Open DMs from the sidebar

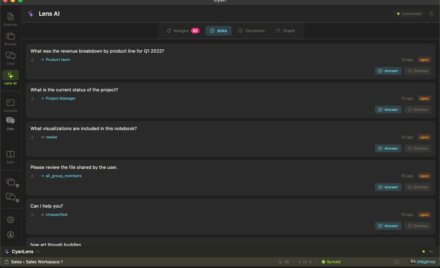pyautogui.click(x=10, y=122)
